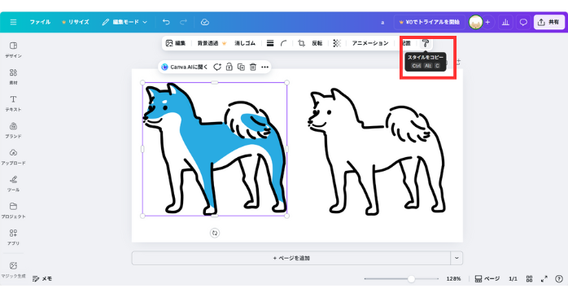This screenshot has width=568, height=297.
Task: Open the grid view icon
Action: 529,278
